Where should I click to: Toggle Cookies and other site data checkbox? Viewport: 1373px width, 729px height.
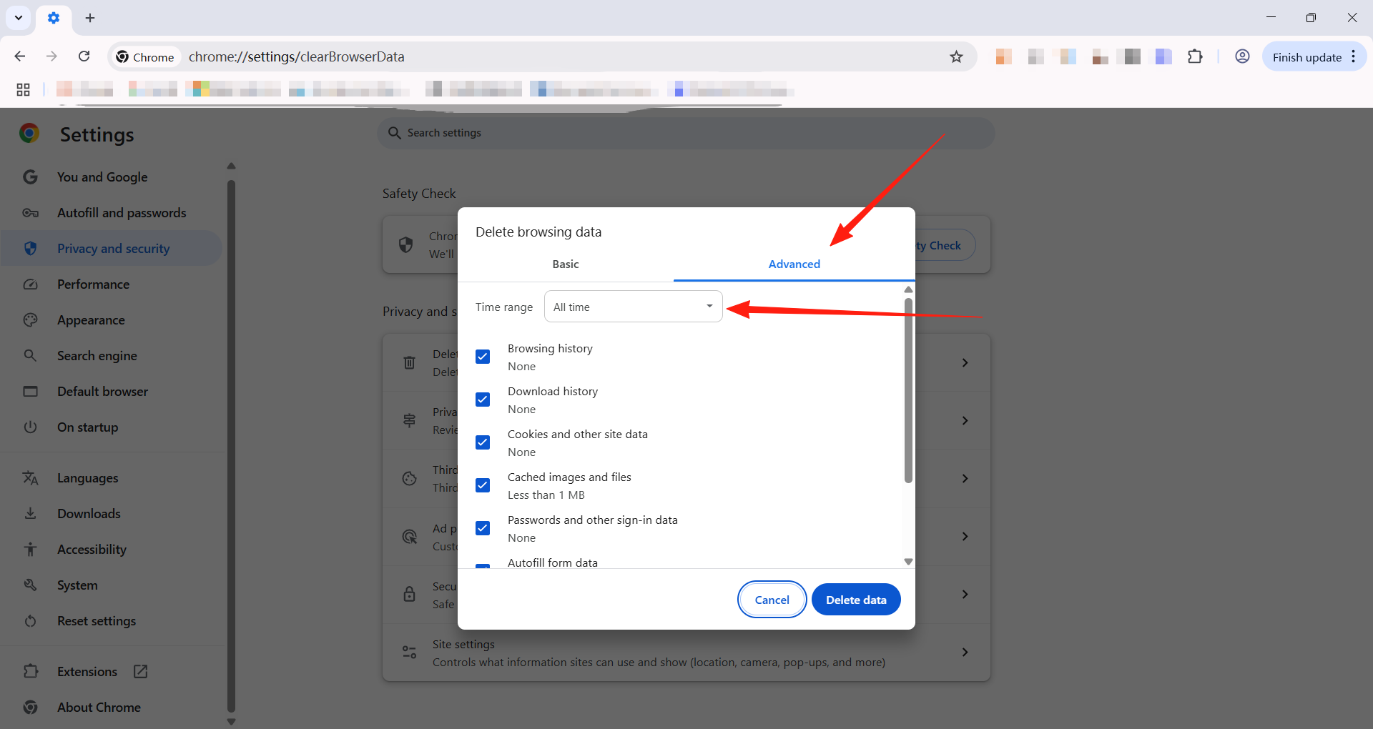tap(483, 442)
